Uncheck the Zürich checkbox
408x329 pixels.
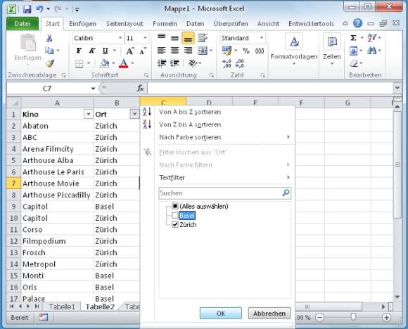pyautogui.click(x=175, y=224)
